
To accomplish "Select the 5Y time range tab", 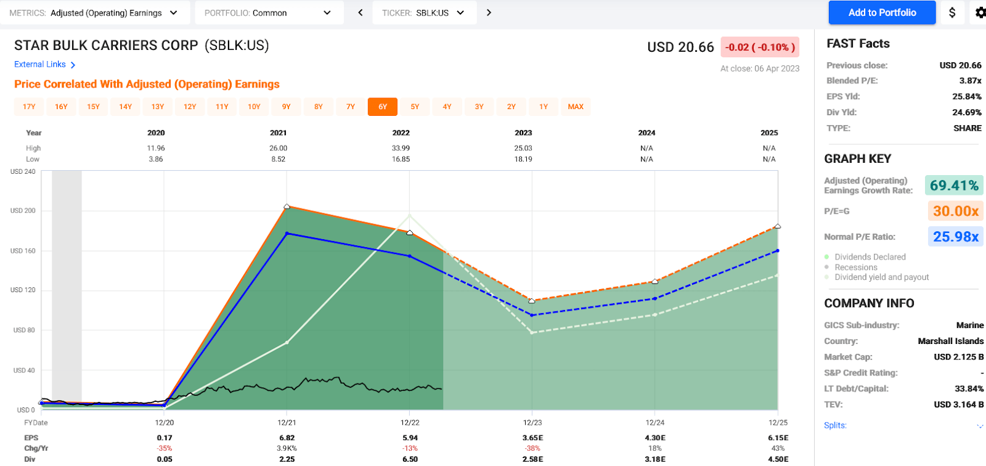I will tap(415, 107).
